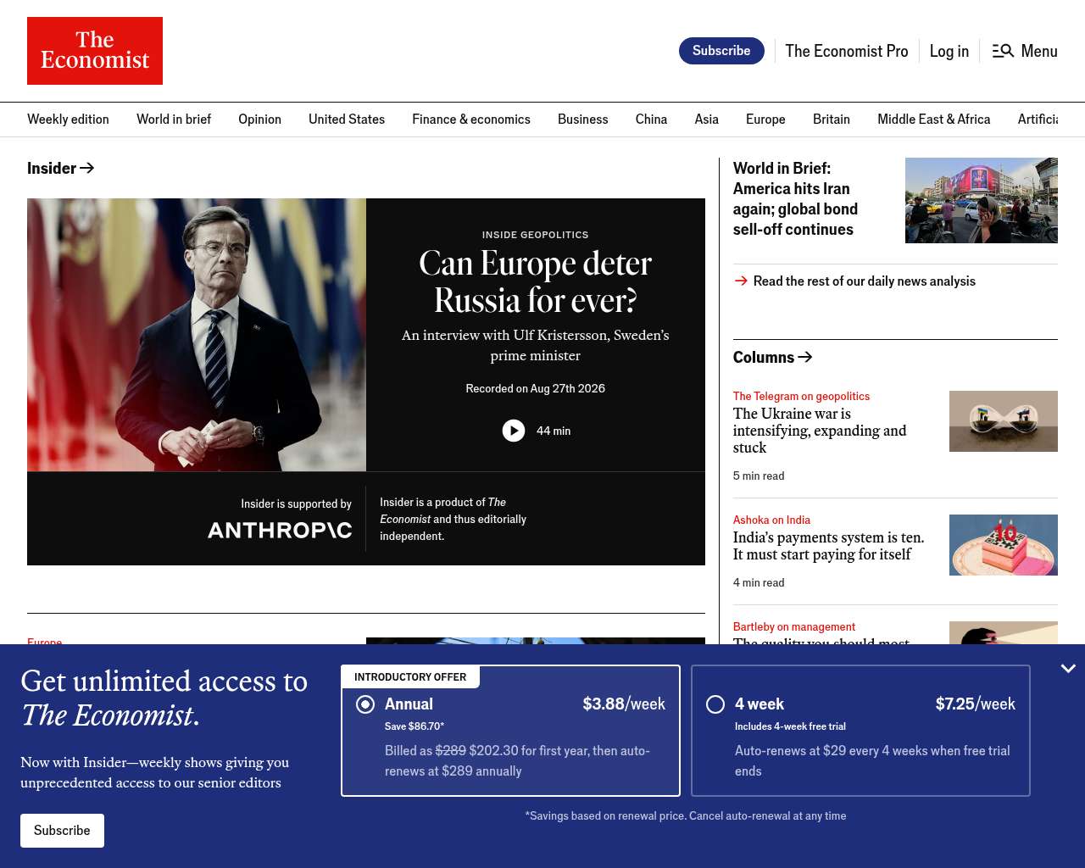The width and height of the screenshot is (1085, 868).
Task: Click red arrow beside daily news analysis
Action: tap(741, 281)
